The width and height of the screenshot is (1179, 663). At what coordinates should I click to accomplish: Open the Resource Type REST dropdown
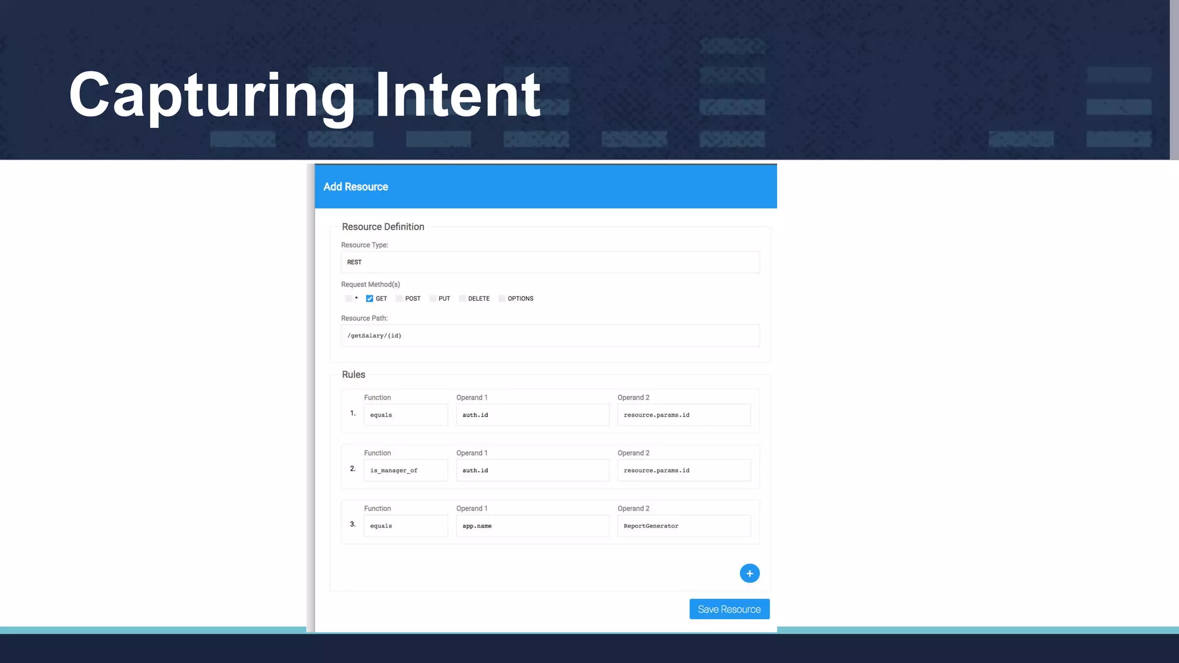tap(550, 262)
